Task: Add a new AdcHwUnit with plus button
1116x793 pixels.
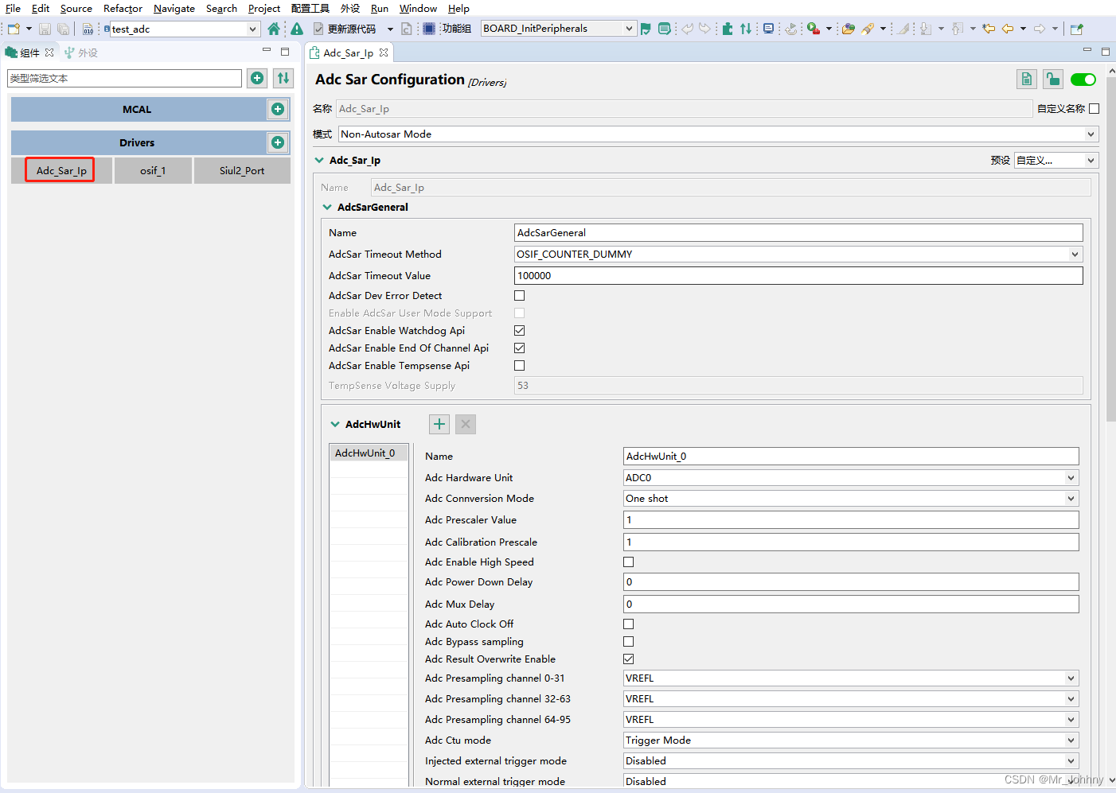Action: point(439,424)
